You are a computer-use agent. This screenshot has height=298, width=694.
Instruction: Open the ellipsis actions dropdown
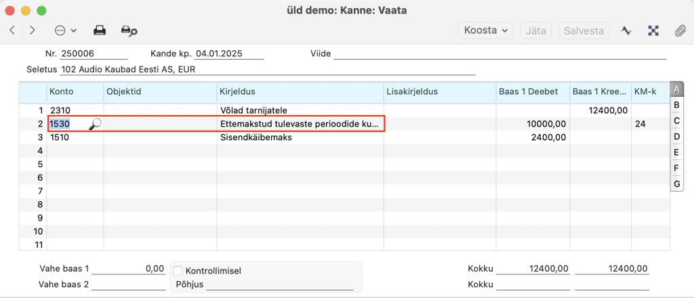(66, 30)
